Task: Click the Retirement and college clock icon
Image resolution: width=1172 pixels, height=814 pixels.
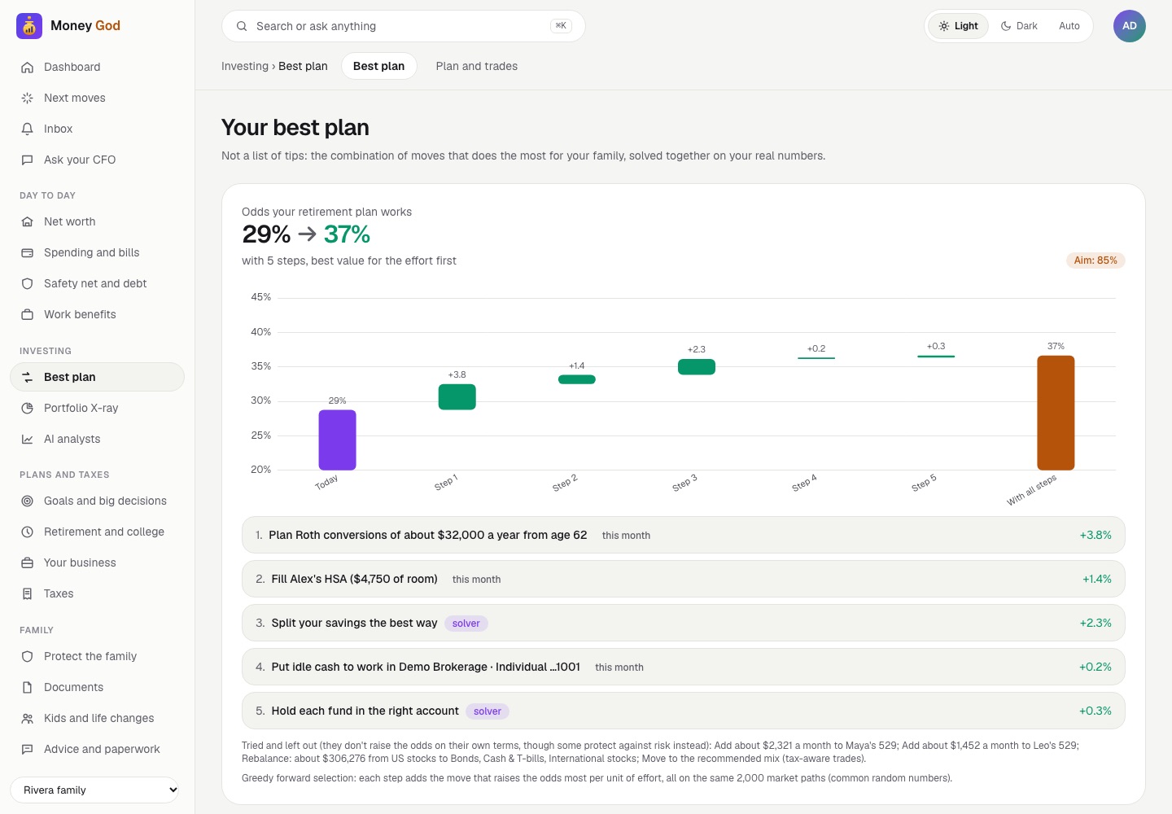Action: tap(28, 532)
